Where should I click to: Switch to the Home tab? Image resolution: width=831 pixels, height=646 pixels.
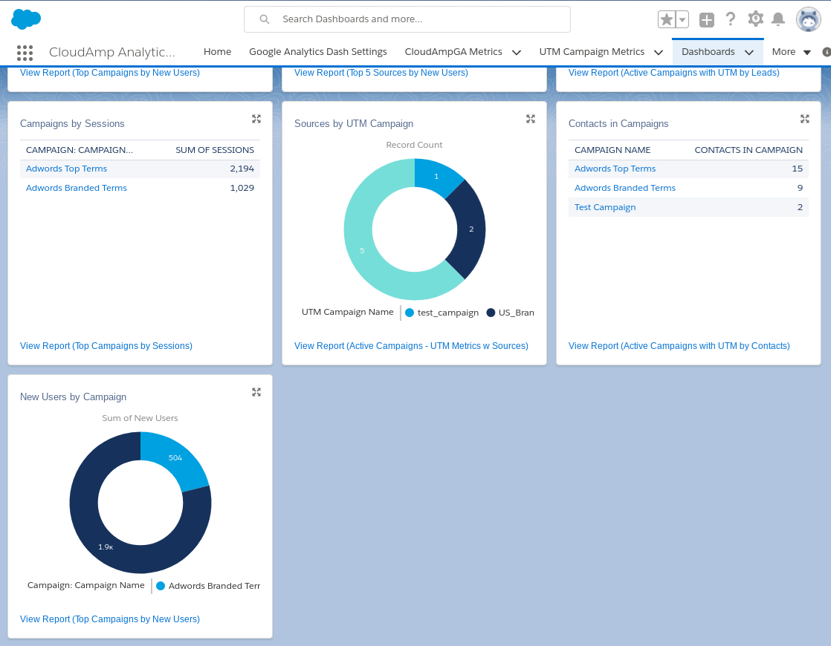(x=217, y=52)
